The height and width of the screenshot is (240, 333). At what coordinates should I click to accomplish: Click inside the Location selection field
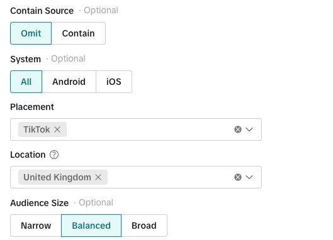(x=136, y=177)
